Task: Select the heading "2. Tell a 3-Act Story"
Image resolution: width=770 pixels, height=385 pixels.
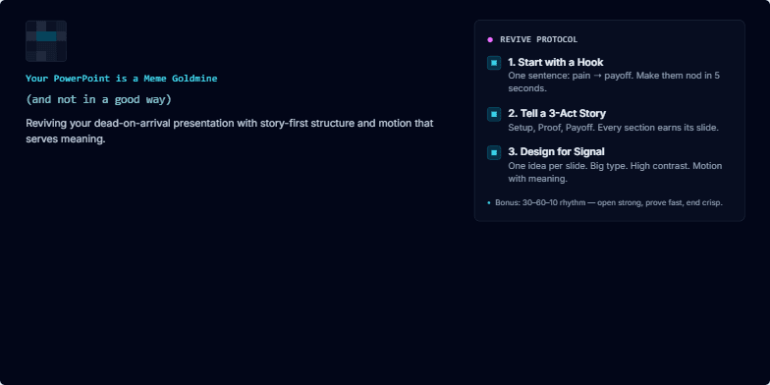Action: tap(557, 114)
